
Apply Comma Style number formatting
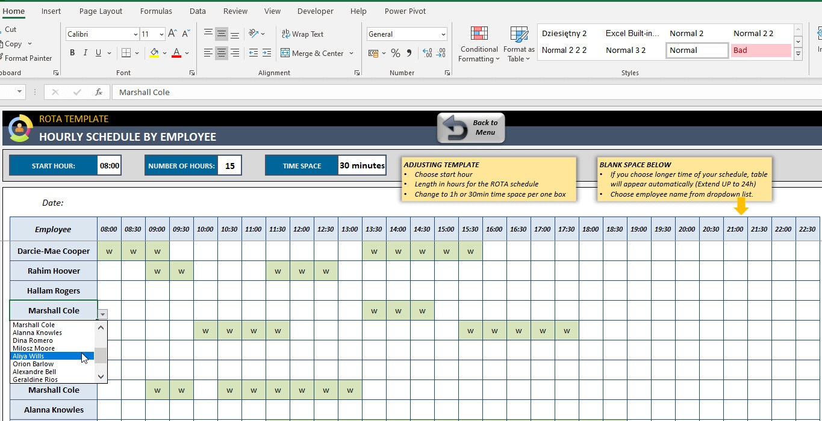409,53
